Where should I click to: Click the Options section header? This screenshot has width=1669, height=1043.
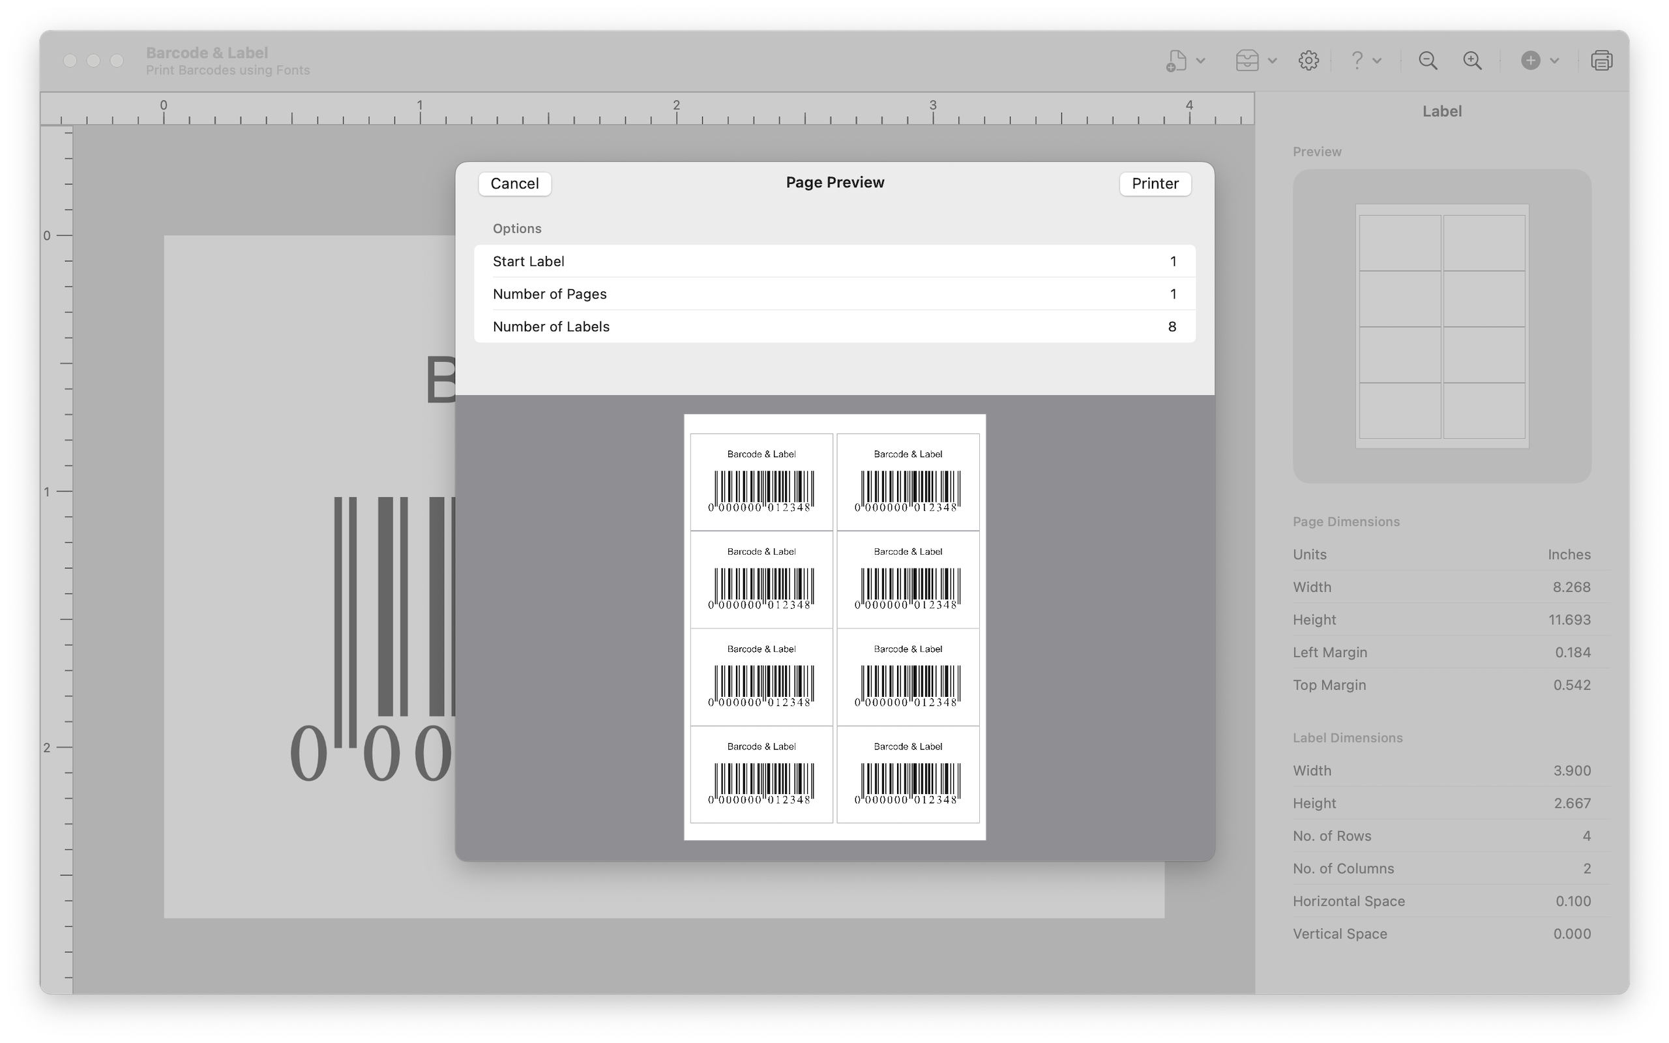pos(516,228)
